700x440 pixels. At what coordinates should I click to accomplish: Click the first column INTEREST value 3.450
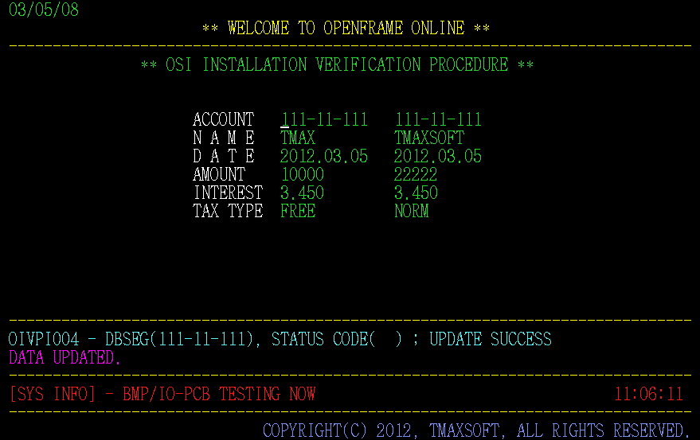pos(302,193)
